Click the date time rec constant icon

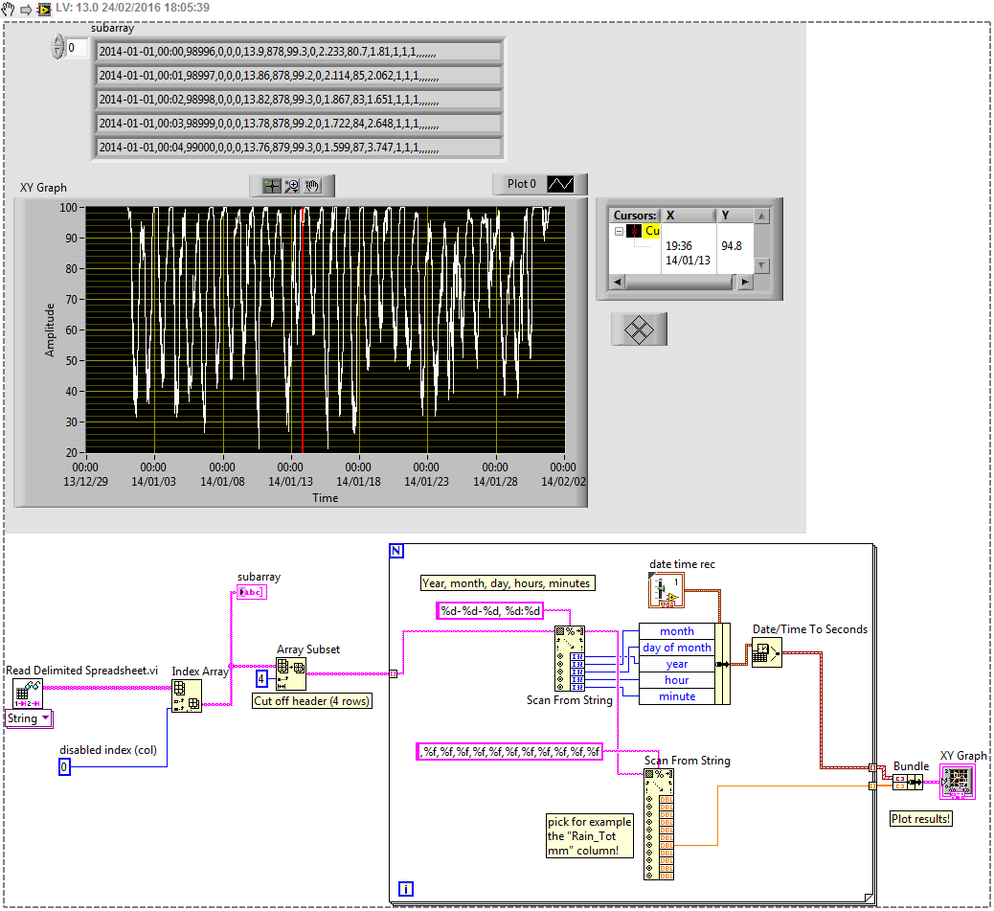(x=666, y=590)
